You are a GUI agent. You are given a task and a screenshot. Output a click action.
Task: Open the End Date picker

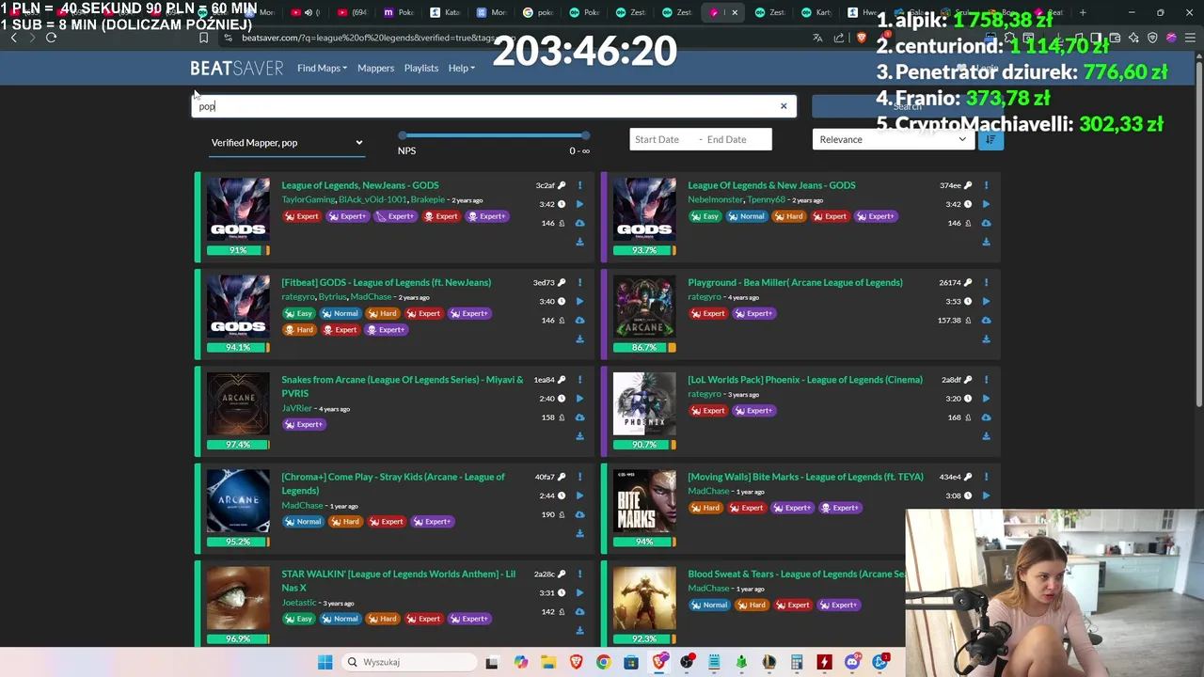[737, 139]
